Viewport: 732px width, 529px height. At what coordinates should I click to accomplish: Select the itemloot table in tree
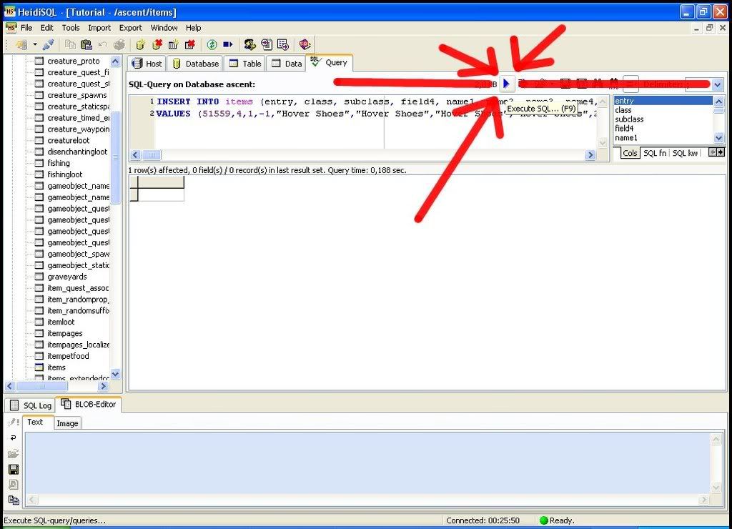point(61,322)
